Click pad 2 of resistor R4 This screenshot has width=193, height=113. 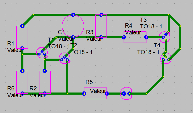124,37
